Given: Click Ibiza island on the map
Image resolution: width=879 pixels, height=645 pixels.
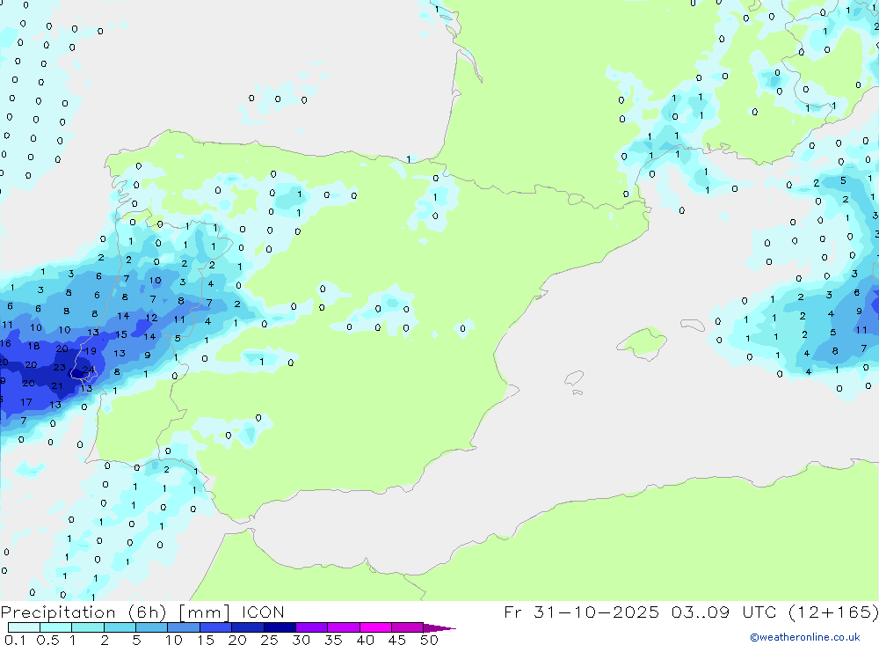Looking at the screenshot, I should click(574, 378).
